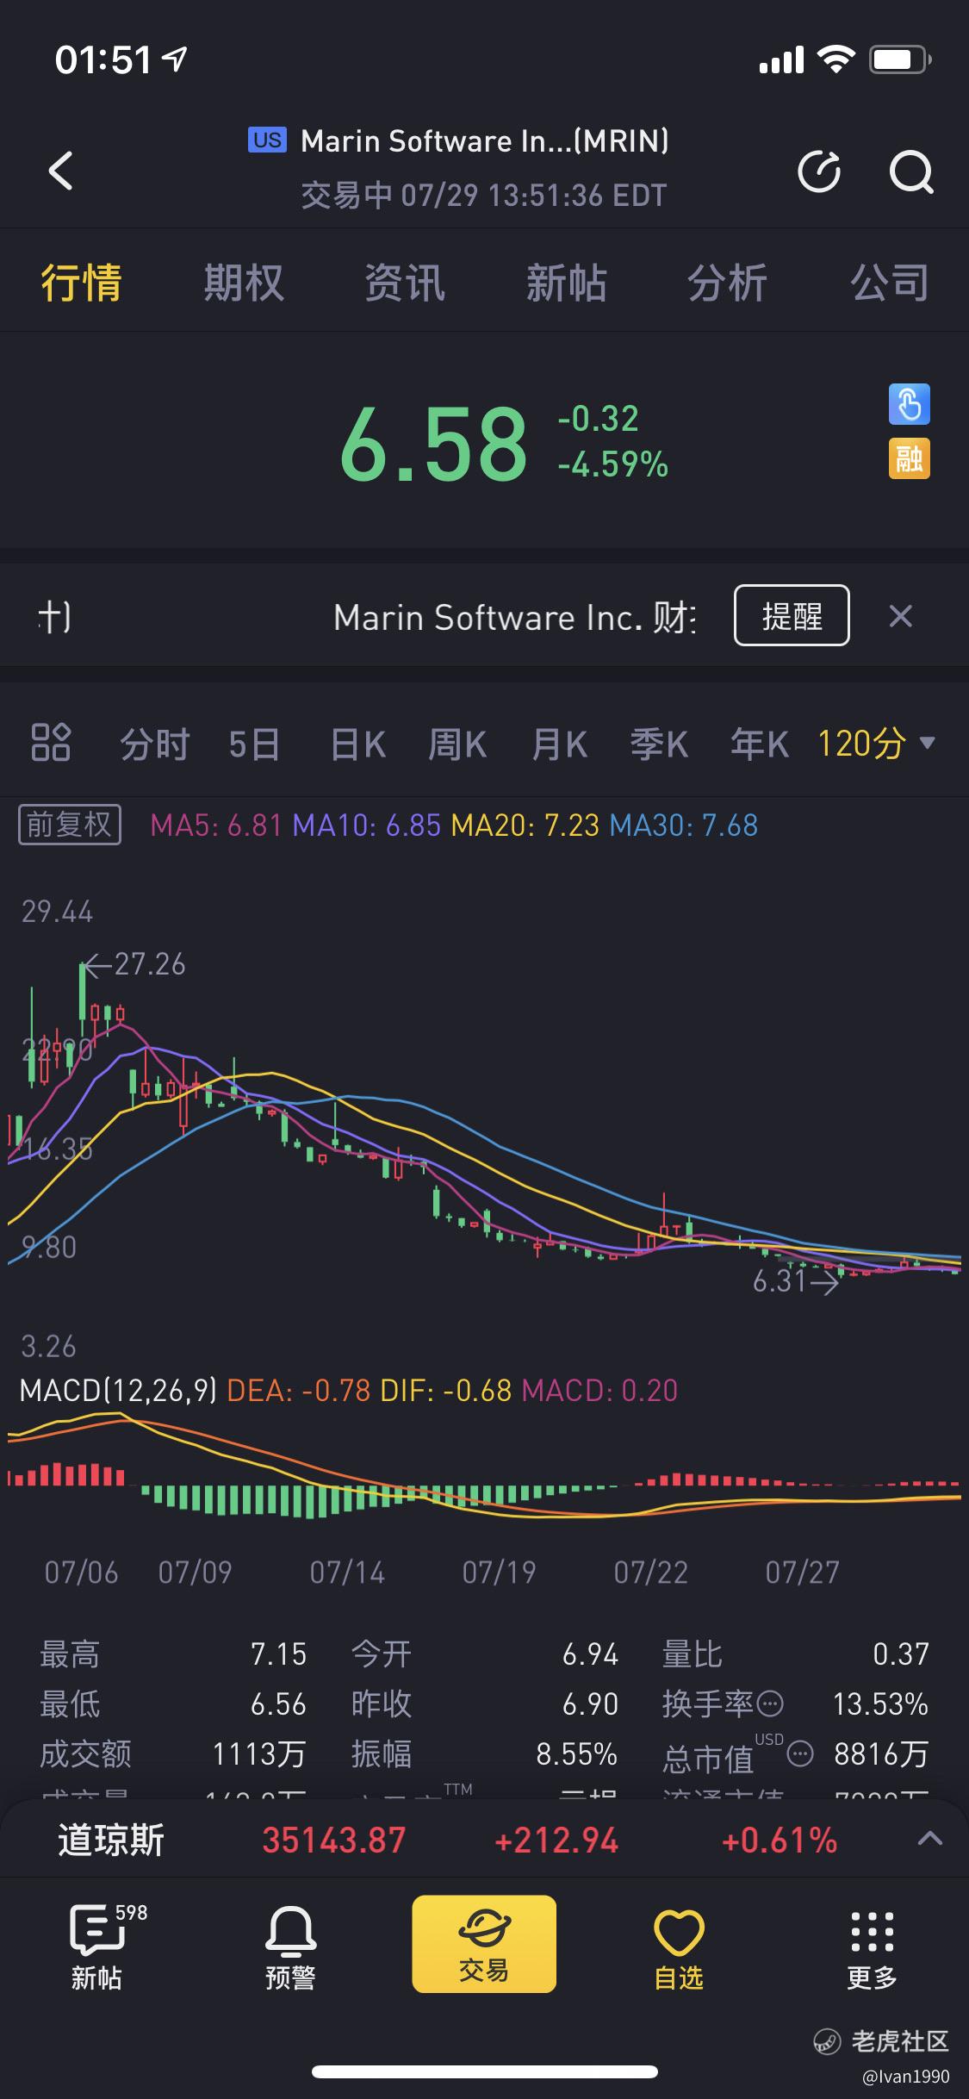The image size is (969, 2099).
Task: Tap the 老虎社区 watermark logo text
Action: click(900, 2040)
